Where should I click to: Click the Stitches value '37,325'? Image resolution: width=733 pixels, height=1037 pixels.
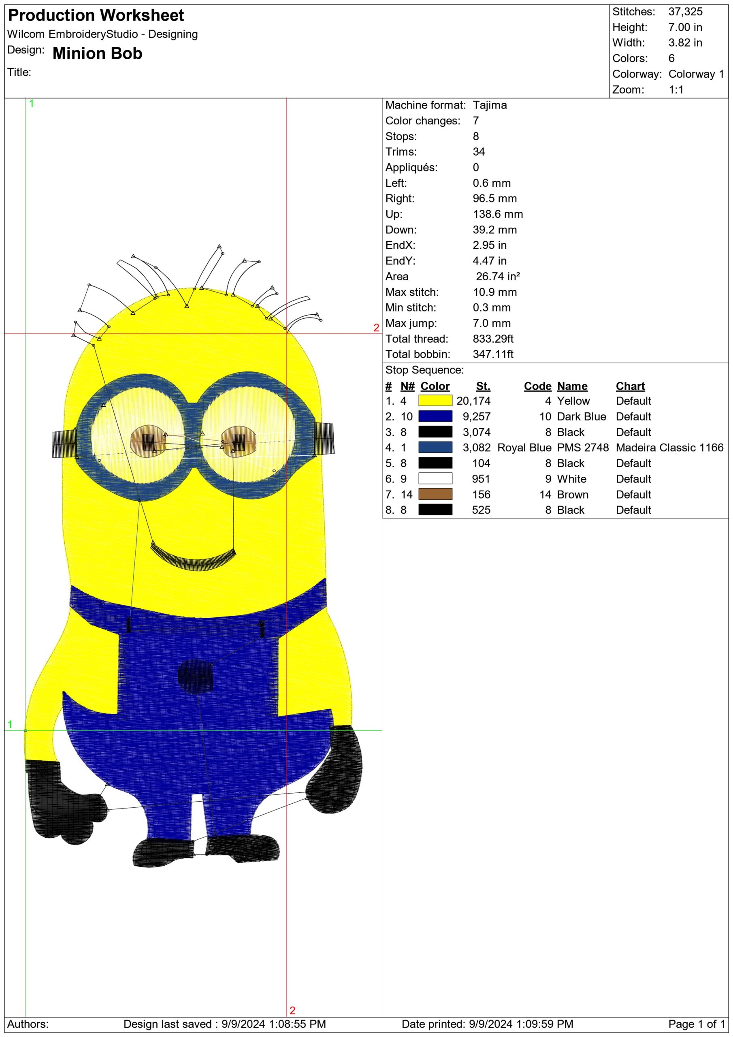click(x=685, y=12)
